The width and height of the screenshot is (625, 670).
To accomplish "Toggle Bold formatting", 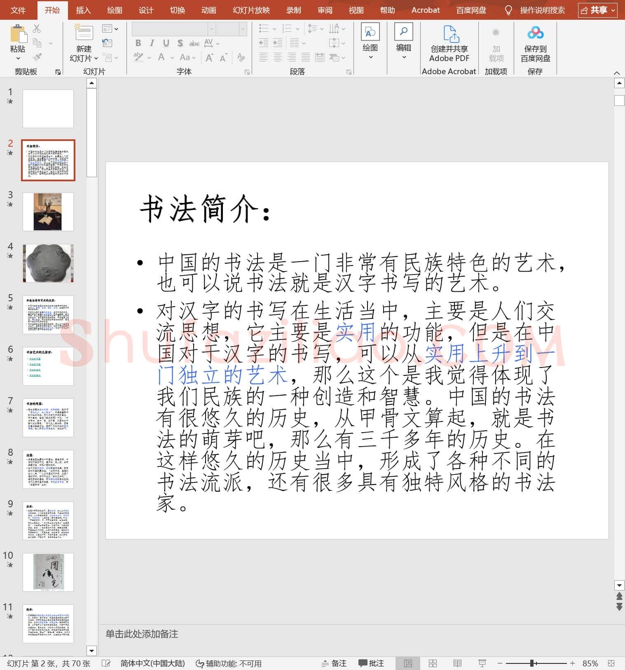I will coord(138,43).
